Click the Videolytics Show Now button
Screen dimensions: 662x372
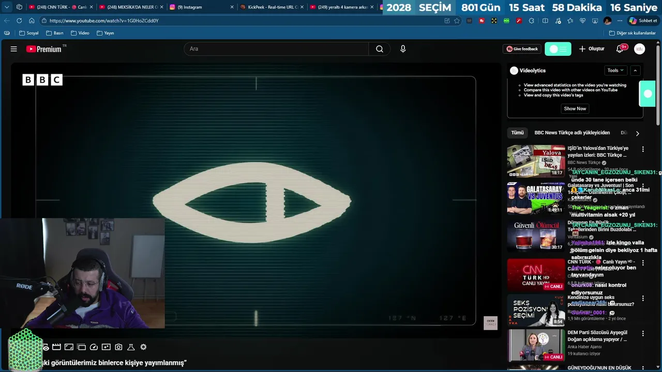click(x=575, y=109)
